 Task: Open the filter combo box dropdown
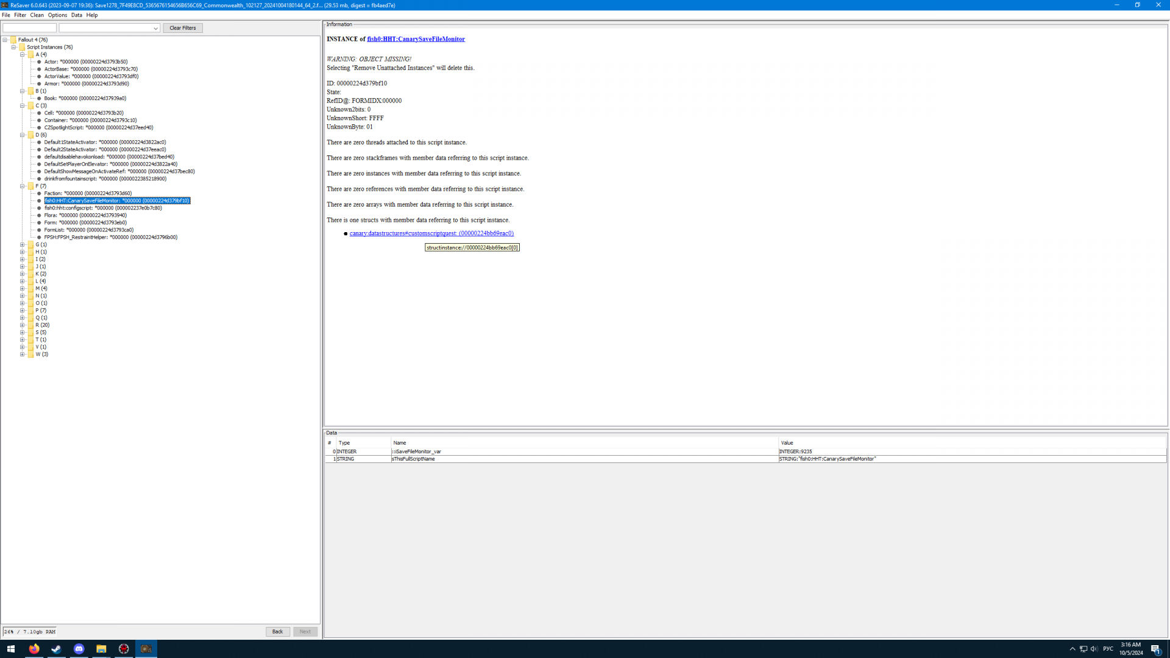tap(155, 28)
